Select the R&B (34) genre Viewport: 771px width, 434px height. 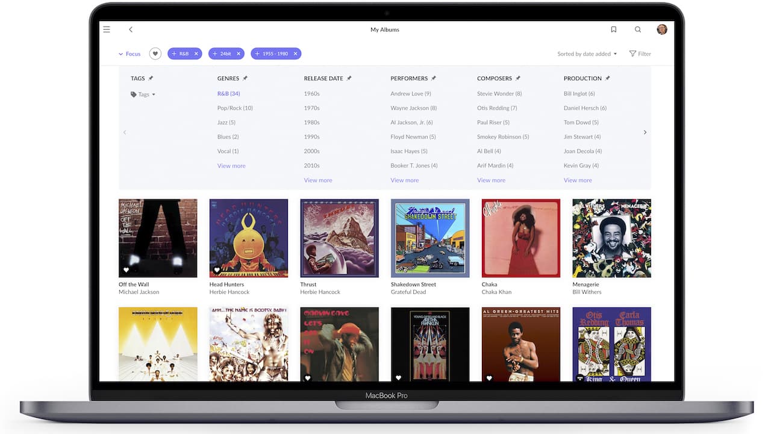229,93
